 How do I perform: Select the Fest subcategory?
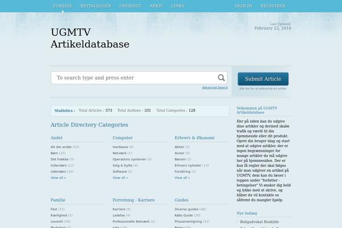point(54,209)
